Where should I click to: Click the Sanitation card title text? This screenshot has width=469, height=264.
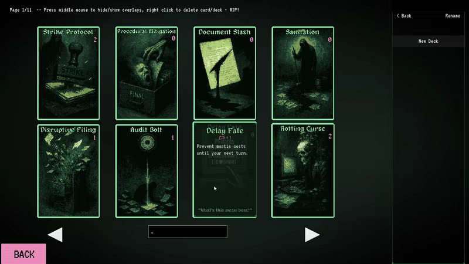303,32
